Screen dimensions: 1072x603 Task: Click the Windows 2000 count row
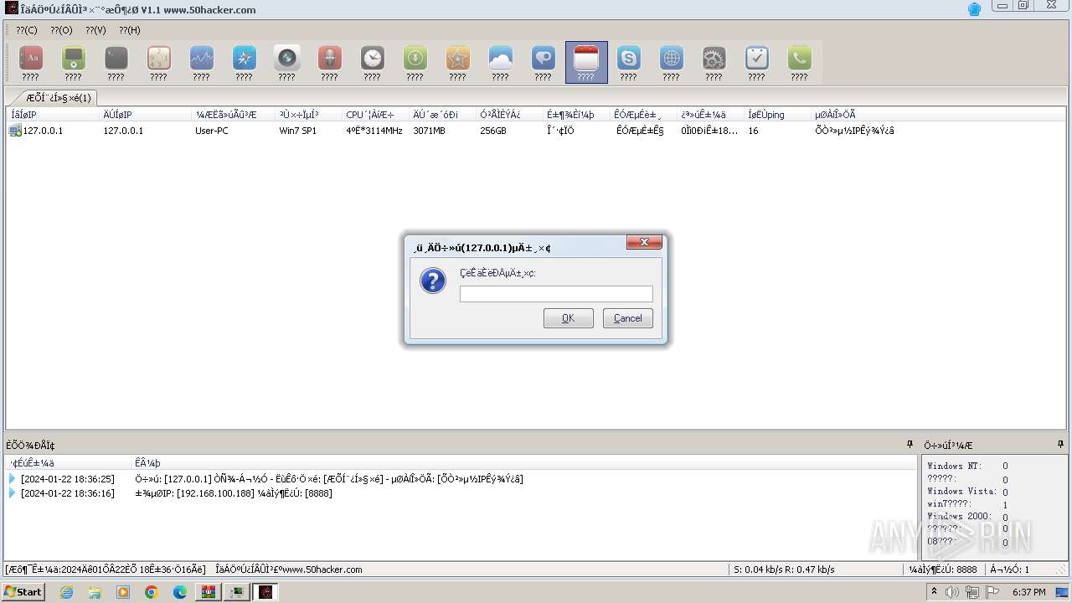(967, 517)
